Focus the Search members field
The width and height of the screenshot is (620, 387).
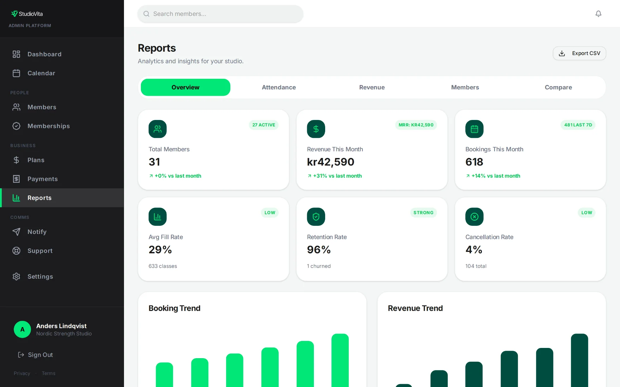pyautogui.click(x=221, y=14)
